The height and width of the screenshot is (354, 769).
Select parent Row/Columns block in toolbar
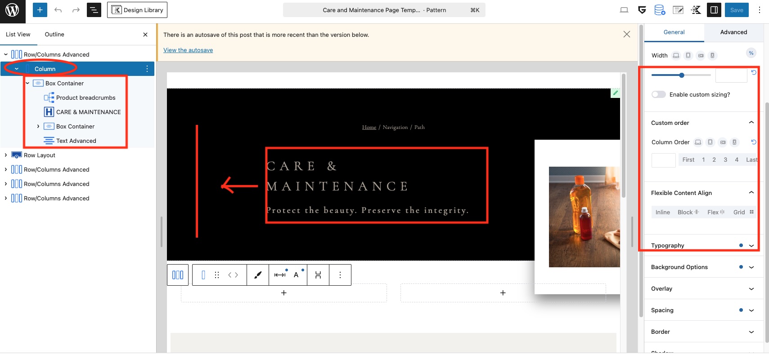[178, 275]
